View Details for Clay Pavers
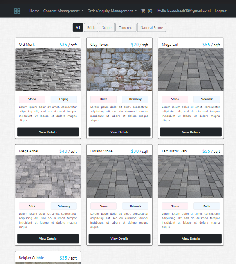The image size is (236, 264). coord(119,132)
